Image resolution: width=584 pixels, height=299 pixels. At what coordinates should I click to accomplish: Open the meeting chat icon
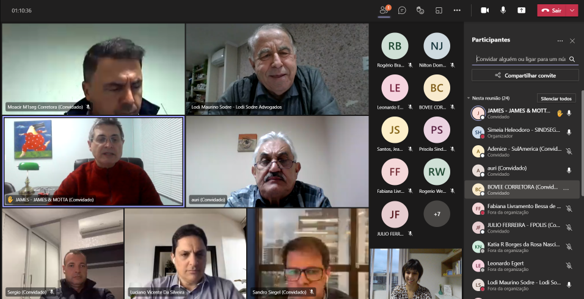[x=402, y=10]
